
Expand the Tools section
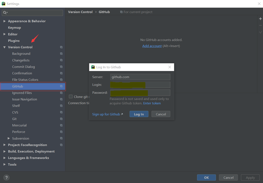(4, 164)
